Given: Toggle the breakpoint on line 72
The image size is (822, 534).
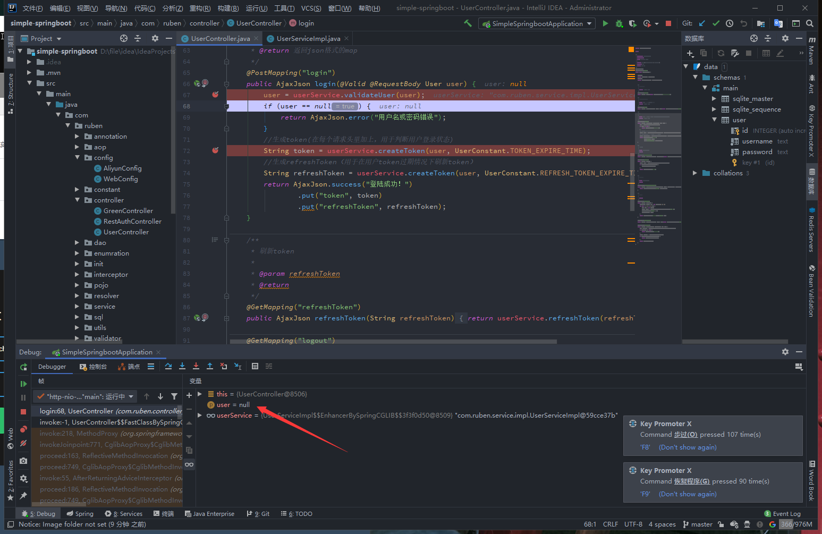Looking at the screenshot, I should [x=215, y=150].
